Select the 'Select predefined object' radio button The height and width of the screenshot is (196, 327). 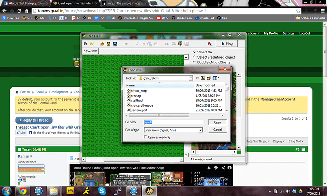click(x=194, y=57)
